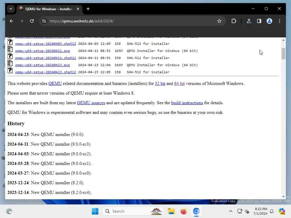Open Copilot preview icon in taskbar

click(x=282, y=211)
